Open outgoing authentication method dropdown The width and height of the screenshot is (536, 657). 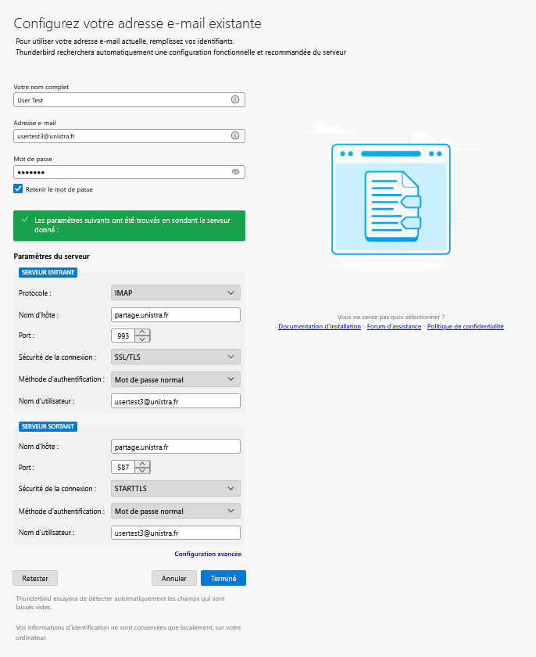176,511
